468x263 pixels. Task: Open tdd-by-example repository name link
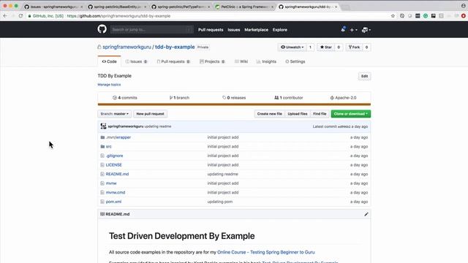point(175,47)
